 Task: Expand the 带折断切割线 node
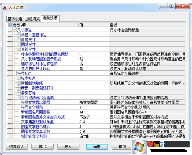19,83
